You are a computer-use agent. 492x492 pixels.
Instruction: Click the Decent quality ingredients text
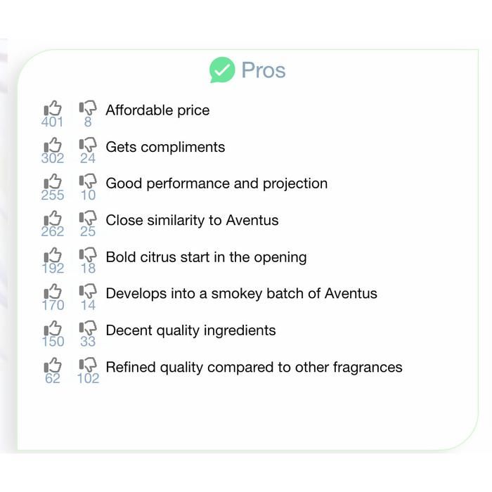click(190, 330)
